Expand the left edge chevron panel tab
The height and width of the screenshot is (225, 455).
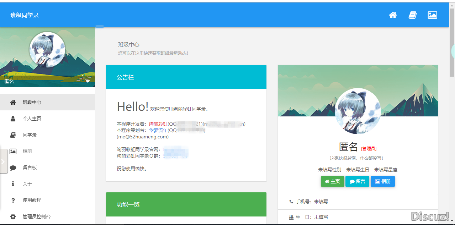3,161
